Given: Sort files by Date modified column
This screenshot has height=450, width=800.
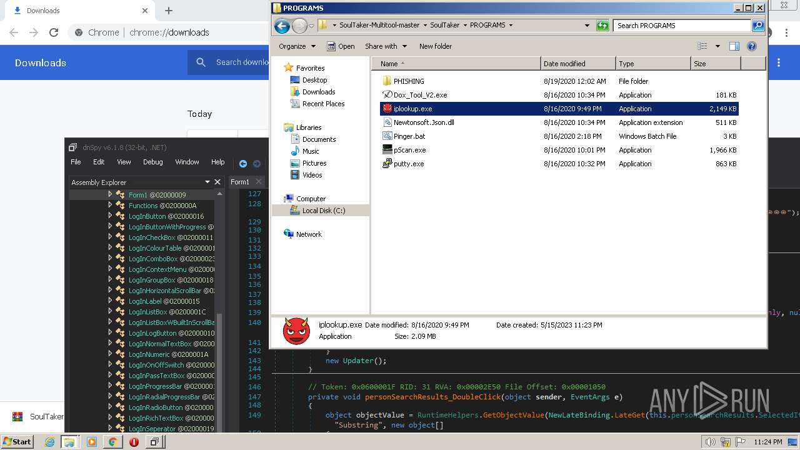Looking at the screenshot, I should [x=578, y=64].
